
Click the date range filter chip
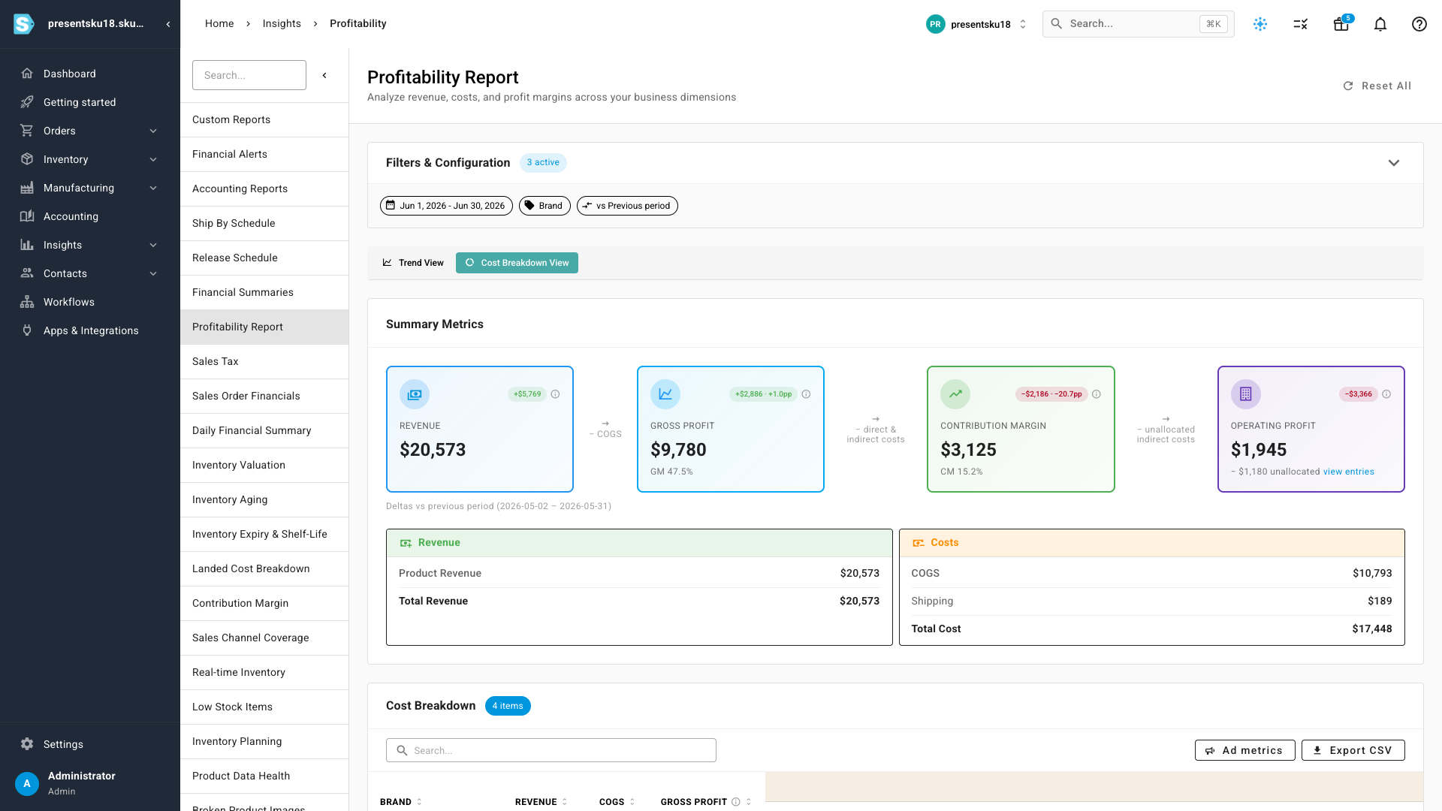click(446, 206)
